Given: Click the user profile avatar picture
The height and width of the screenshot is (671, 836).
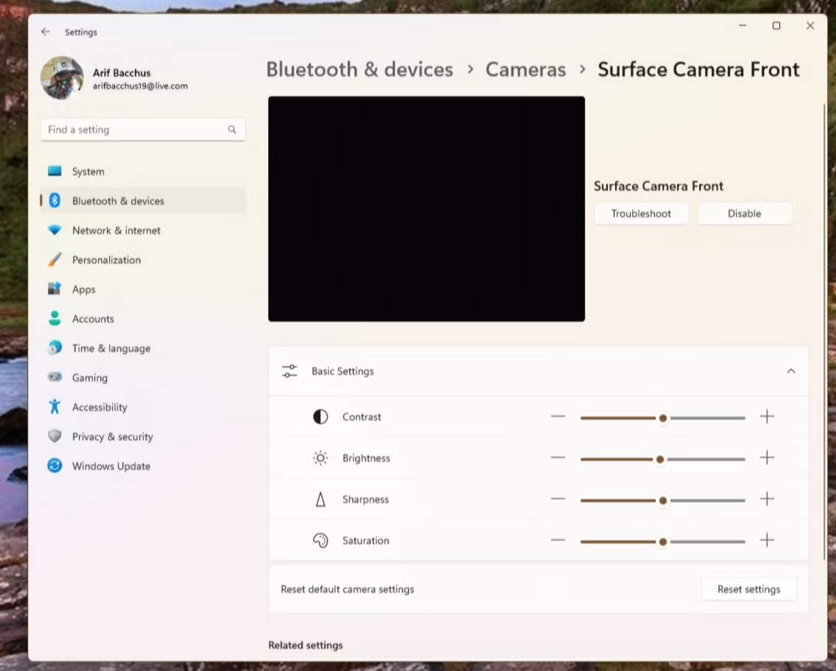Looking at the screenshot, I should [x=62, y=78].
